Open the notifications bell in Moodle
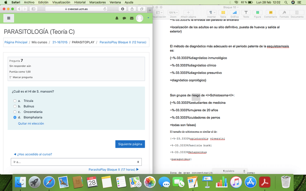306x191 pixels. click(117, 18)
